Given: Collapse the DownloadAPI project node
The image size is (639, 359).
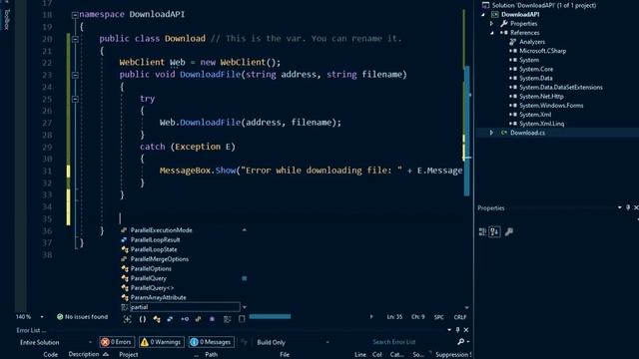Looking at the screenshot, I should (x=483, y=15).
